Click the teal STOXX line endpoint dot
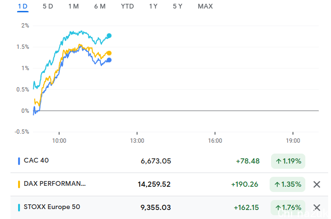 point(109,36)
